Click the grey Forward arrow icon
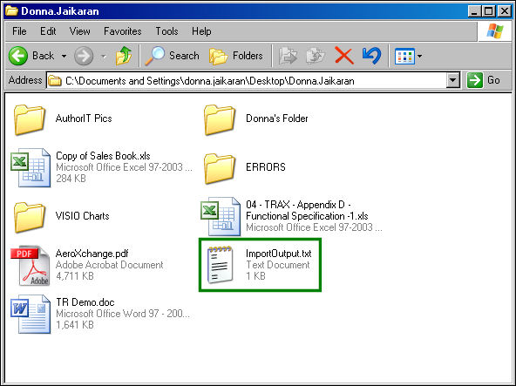 (84, 56)
